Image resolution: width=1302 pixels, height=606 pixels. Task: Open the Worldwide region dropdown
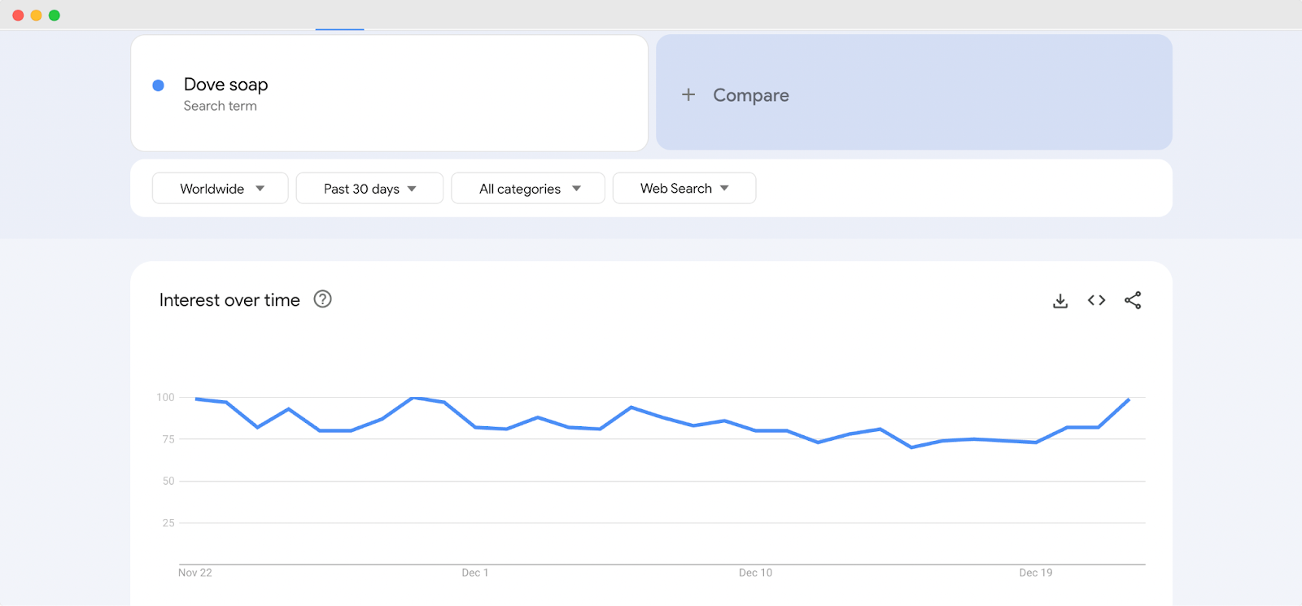(x=219, y=188)
